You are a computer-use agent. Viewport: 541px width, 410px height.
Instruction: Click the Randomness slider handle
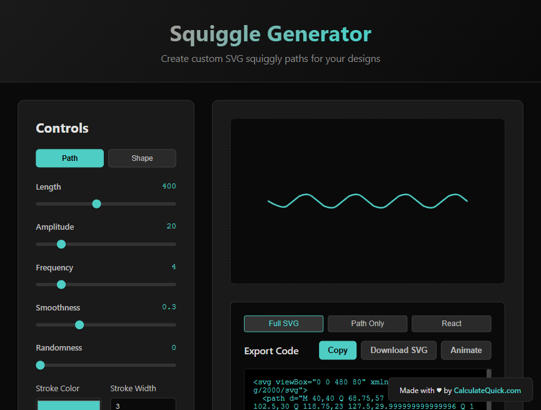41,365
